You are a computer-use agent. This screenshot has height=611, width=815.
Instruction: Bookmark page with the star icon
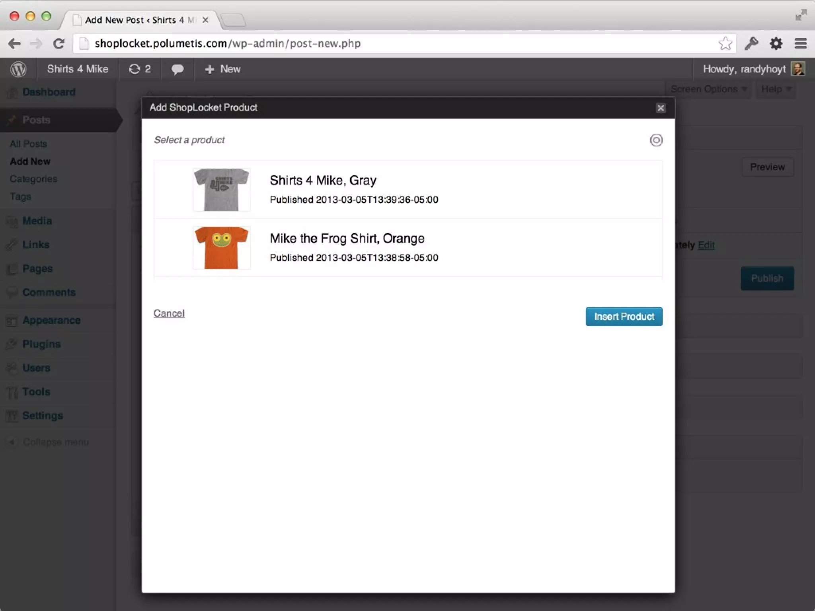725,43
